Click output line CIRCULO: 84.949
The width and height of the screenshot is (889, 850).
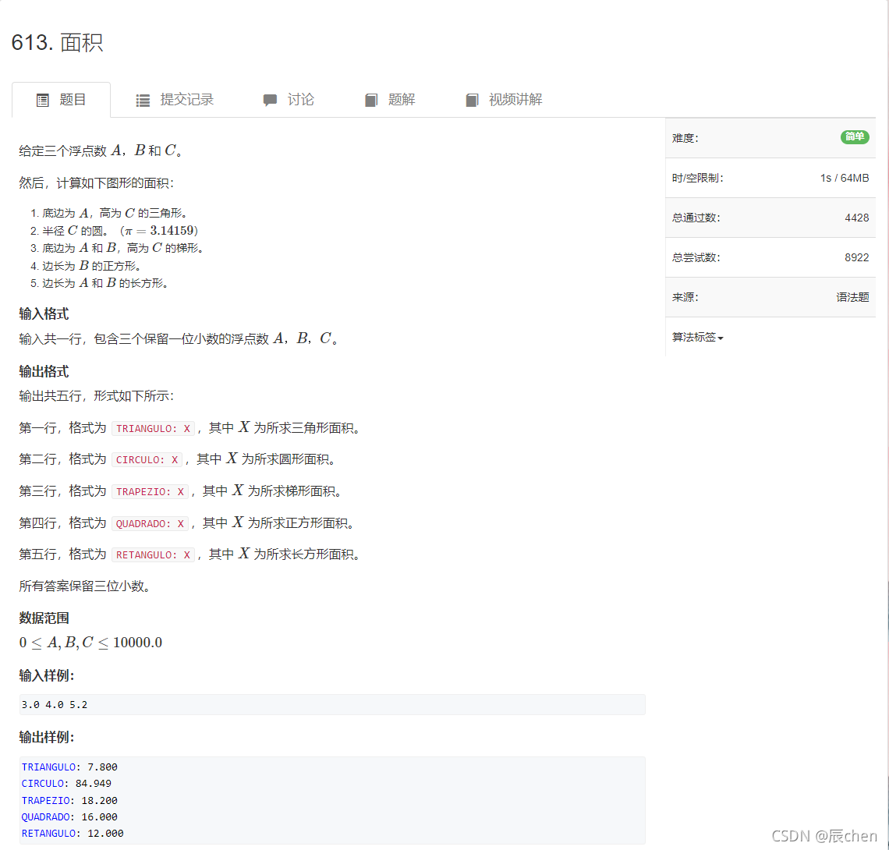point(66,784)
